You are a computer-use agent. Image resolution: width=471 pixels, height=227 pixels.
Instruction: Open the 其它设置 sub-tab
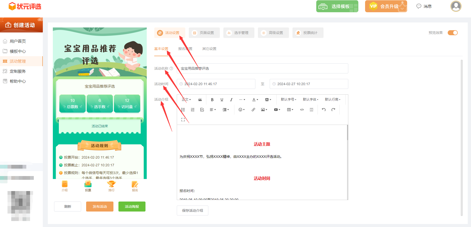209,49
